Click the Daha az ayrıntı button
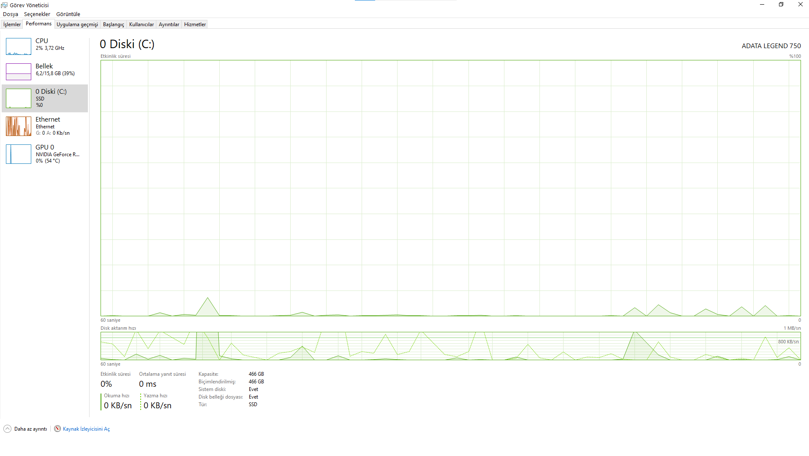 coord(25,429)
